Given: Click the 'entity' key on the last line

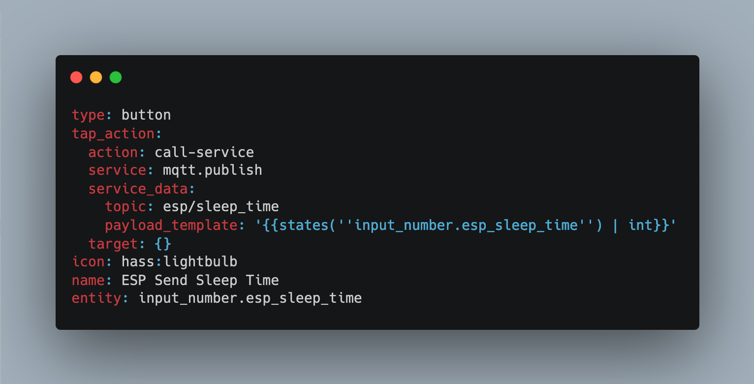Looking at the screenshot, I should [96, 298].
